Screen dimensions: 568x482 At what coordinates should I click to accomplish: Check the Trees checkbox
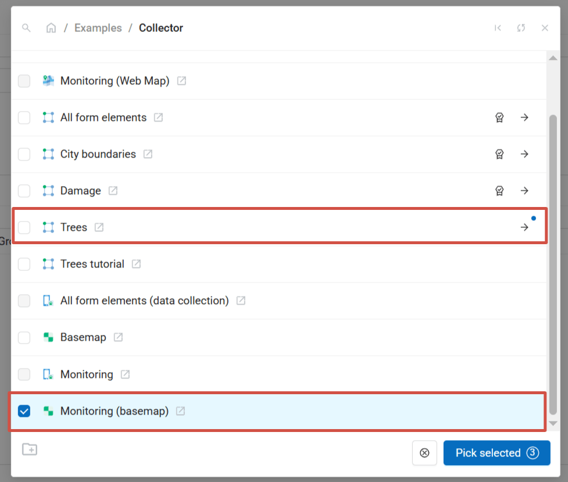pyautogui.click(x=24, y=227)
